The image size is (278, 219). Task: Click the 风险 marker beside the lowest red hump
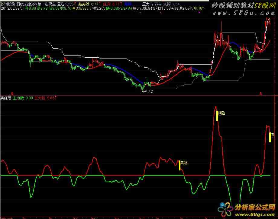tap(184, 163)
